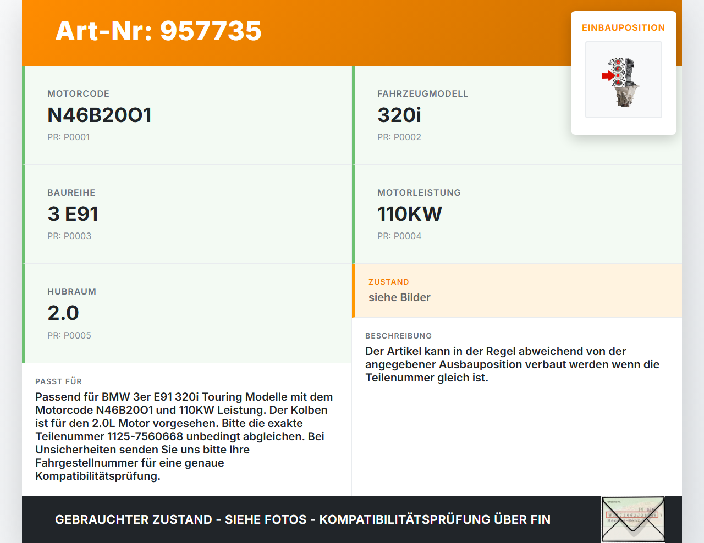Click the envelope icon in the footer
Viewport: 704px width, 543px height.
[633, 519]
